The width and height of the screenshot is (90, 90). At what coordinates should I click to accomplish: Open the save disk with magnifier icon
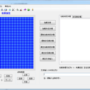point(5,10)
